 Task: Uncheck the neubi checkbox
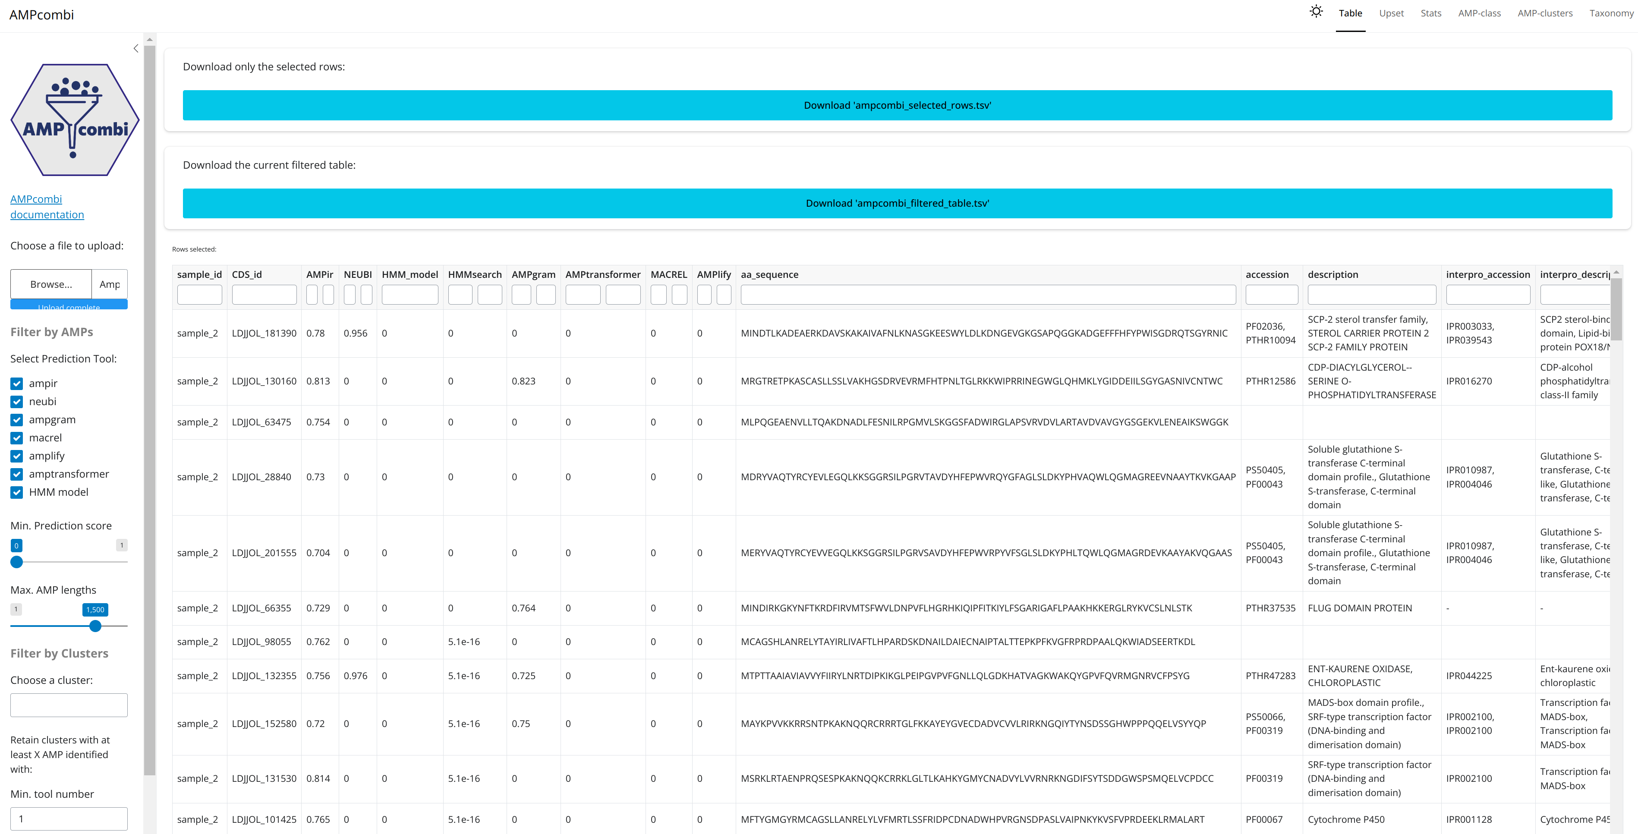click(17, 402)
